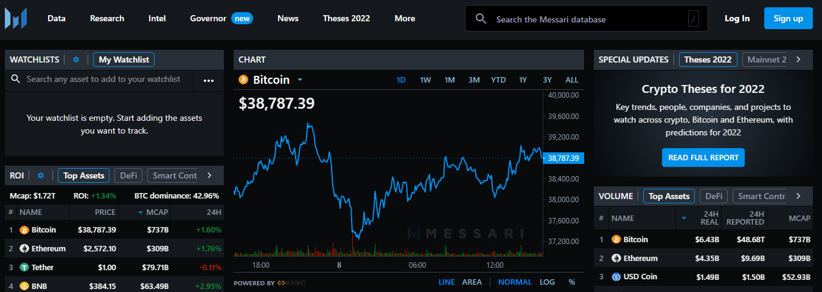Select ROI Top Assets tab
The image size is (822, 292).
84,175
